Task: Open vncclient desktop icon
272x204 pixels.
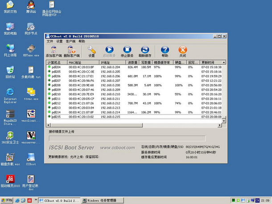Action: point(31,116)
